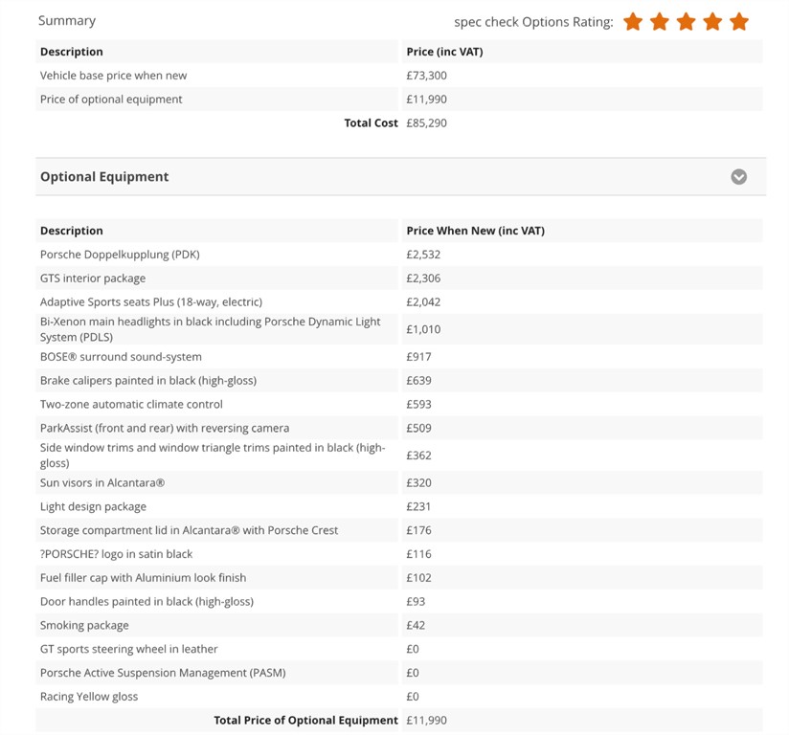
Task: Click the Summary heading
Action: (67, 20)
